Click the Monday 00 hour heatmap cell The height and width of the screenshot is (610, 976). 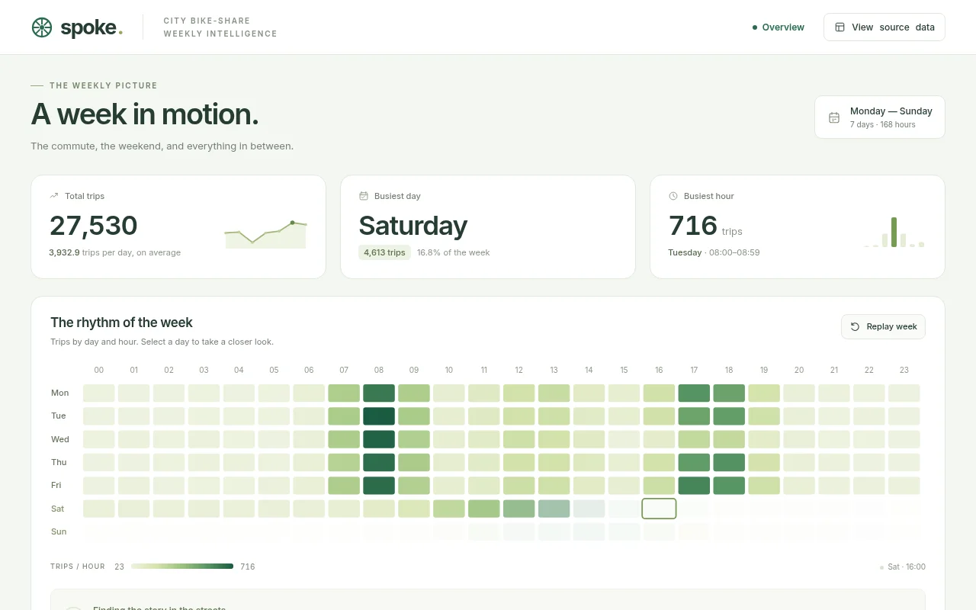coord(99,393)
